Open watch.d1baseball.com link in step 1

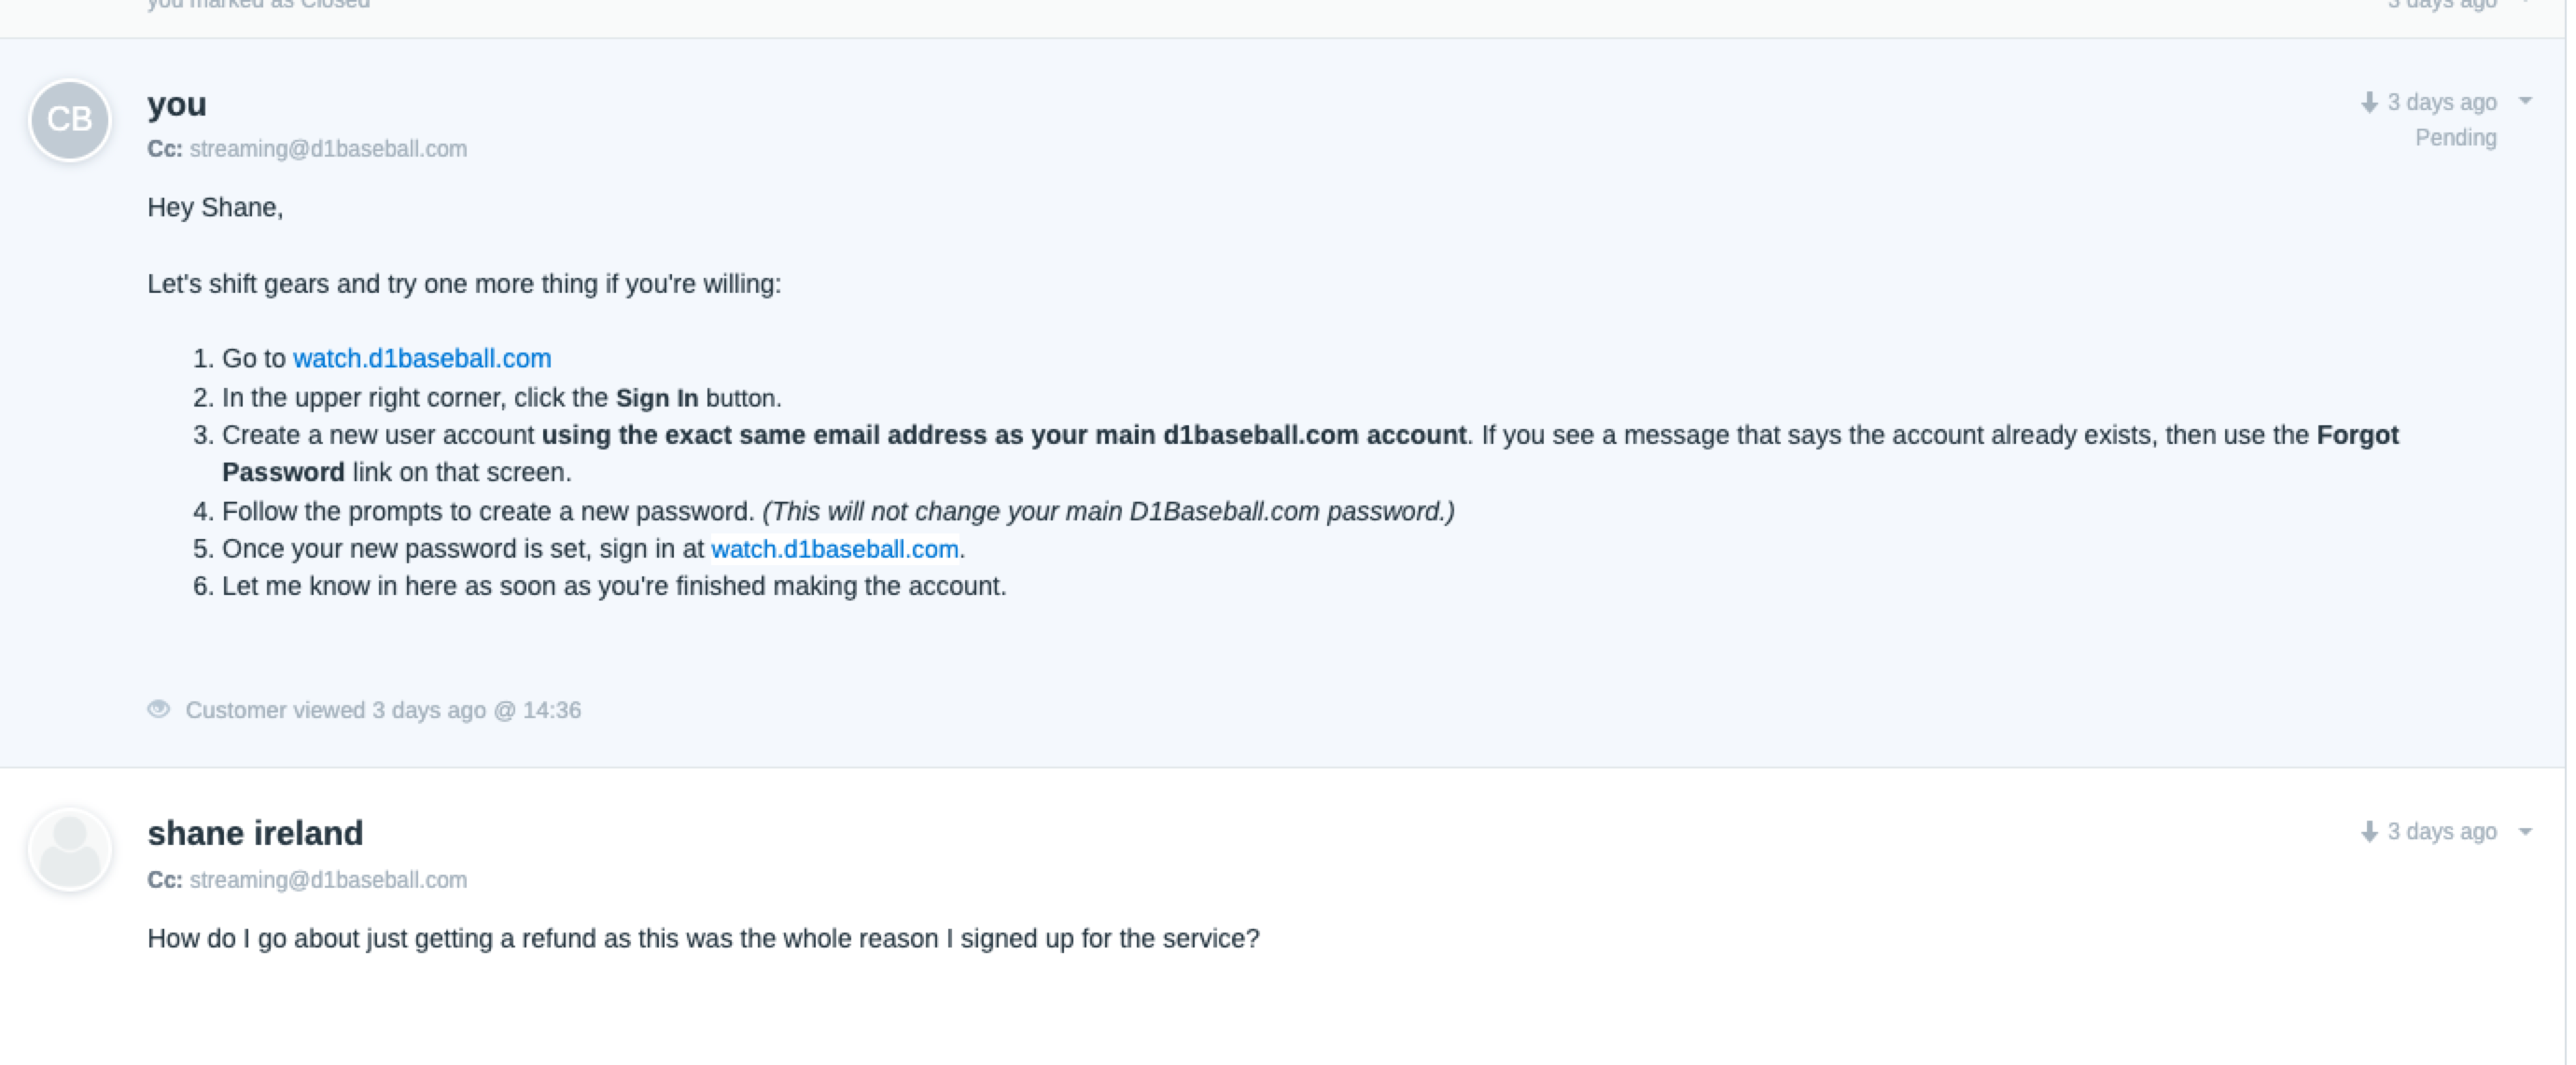(x=422, y=359)
